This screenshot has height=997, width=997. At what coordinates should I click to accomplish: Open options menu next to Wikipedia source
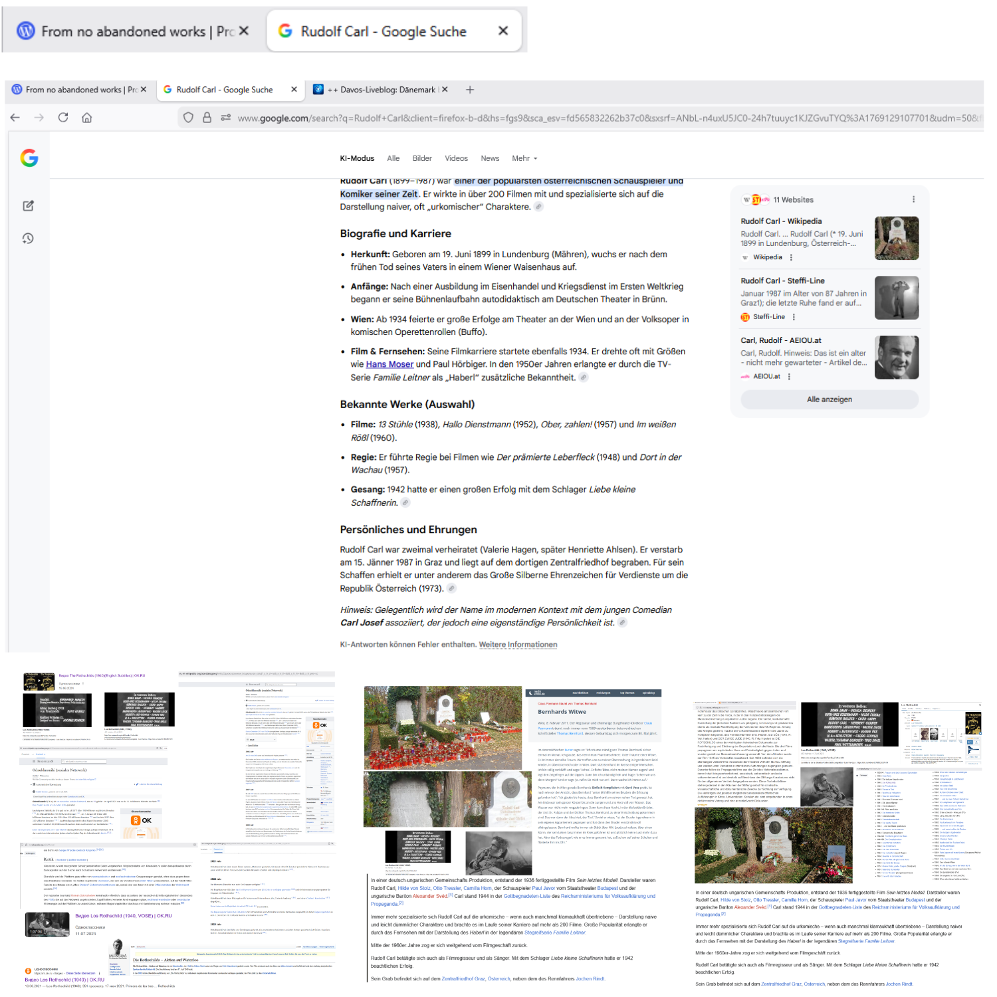791,257
